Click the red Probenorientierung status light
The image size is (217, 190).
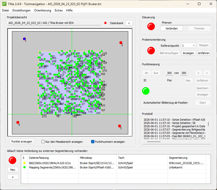pyautogui.click(x=151, y=51)
